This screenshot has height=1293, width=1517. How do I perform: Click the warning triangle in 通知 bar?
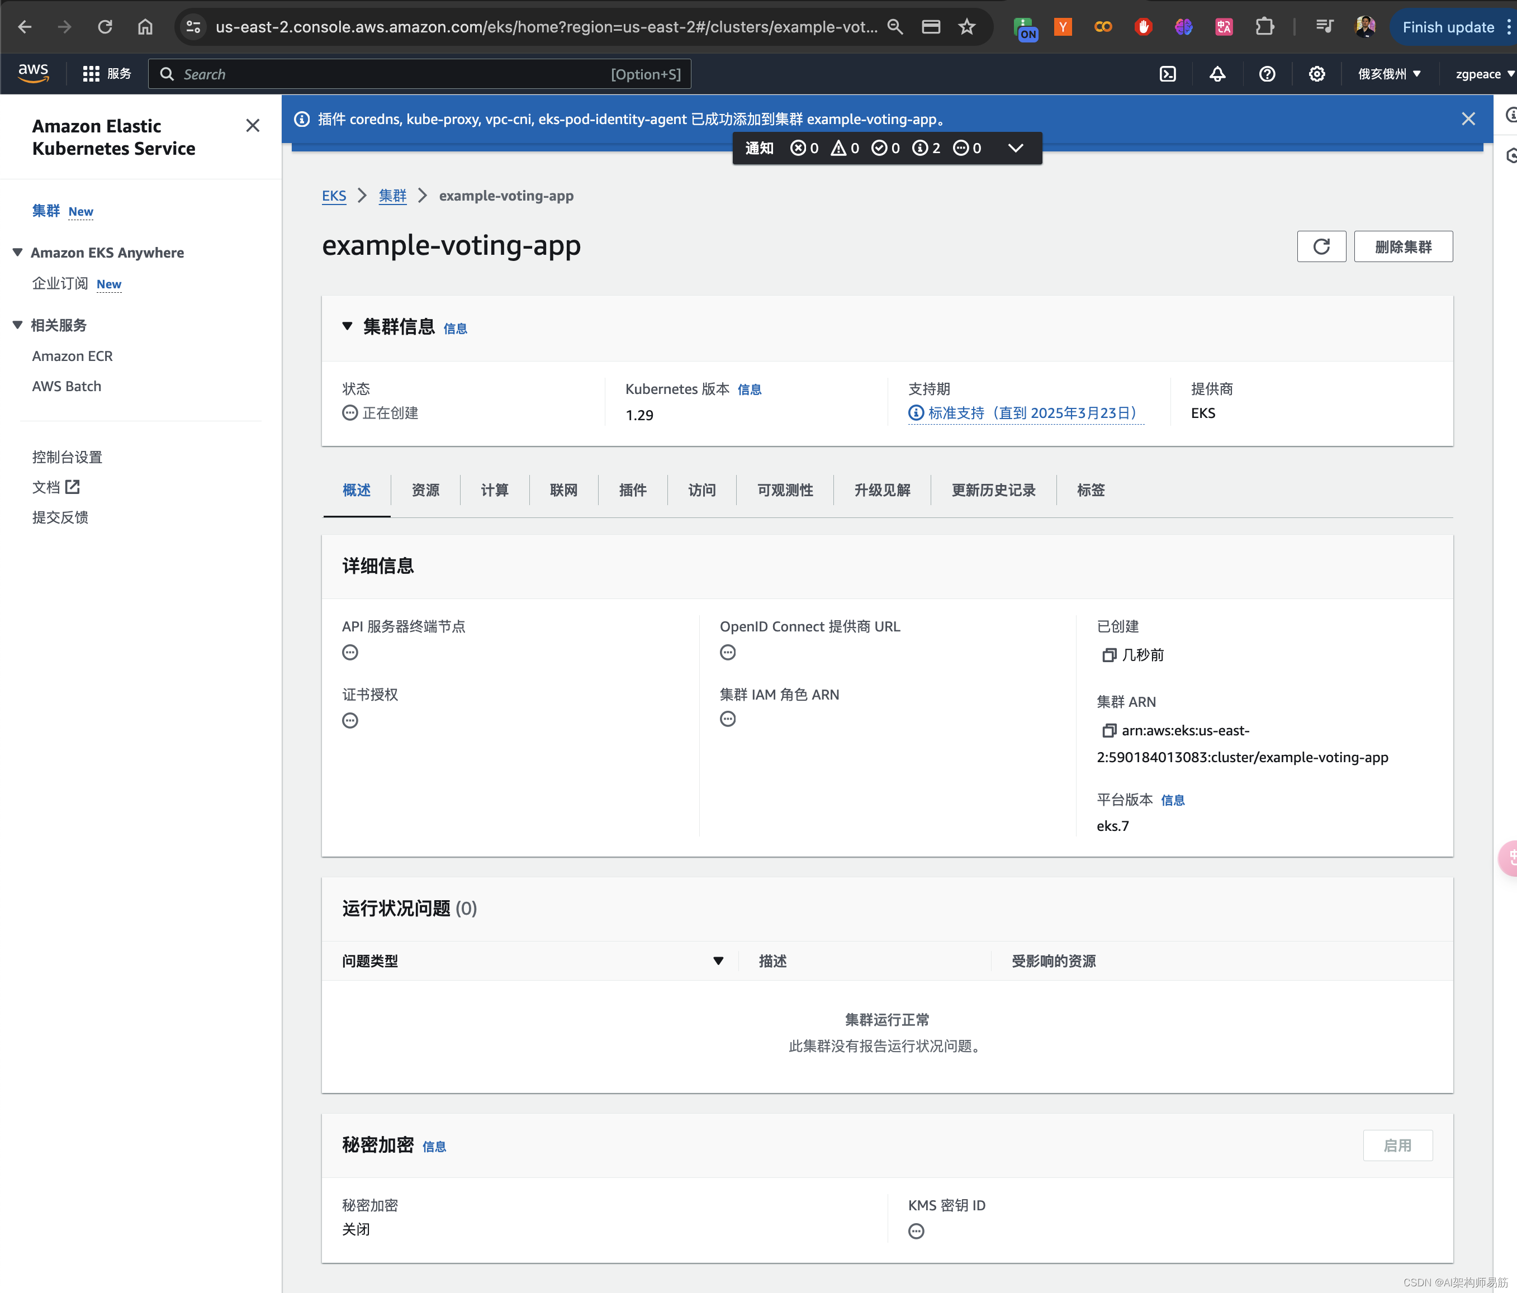(839, 148)
